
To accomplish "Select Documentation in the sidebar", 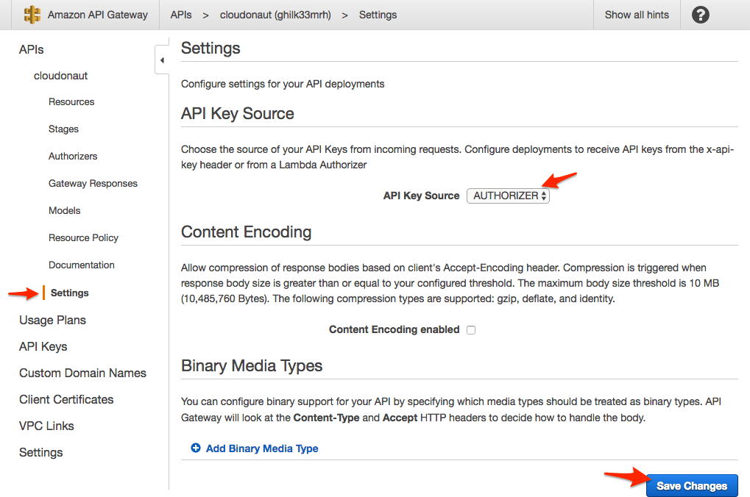I will pyautogui.click(x=82, y=265).
